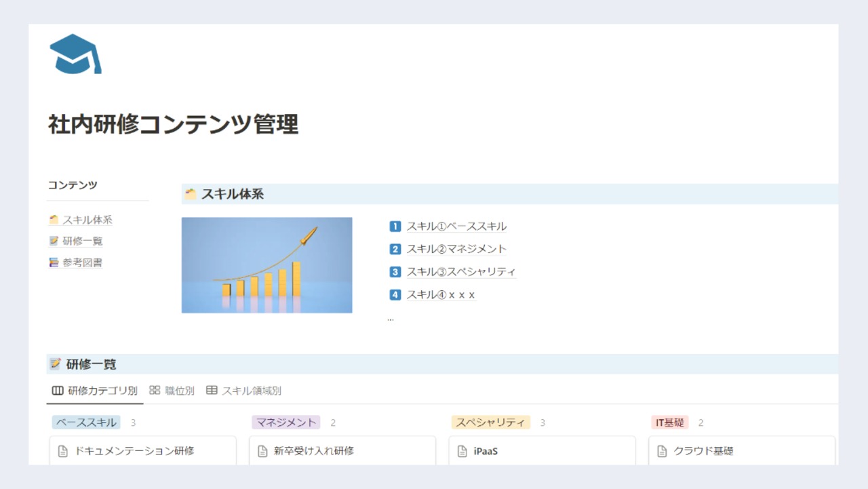The height and width of the screenshot is (489, 868).
Task: Click the books icon beside sidebar 参考図書
Action: [54, 262]
